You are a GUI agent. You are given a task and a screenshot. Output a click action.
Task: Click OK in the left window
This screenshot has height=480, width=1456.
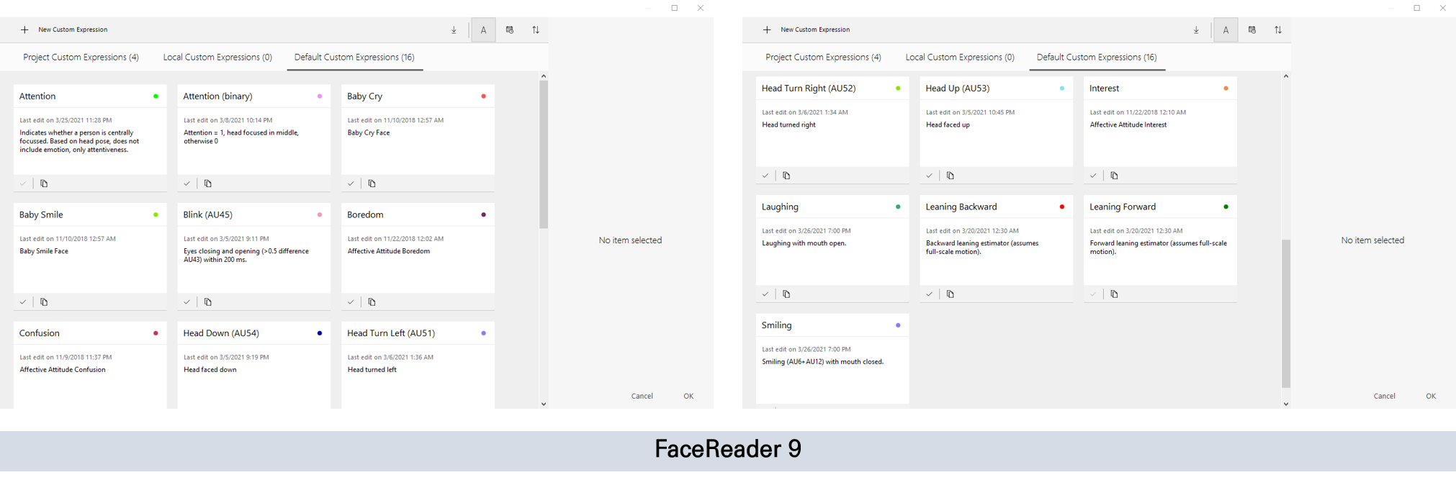pos(688,396)
